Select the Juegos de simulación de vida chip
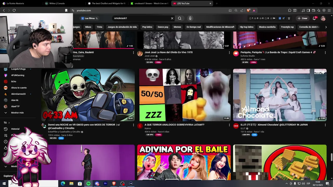333x187 pixels. pos(122,27)
